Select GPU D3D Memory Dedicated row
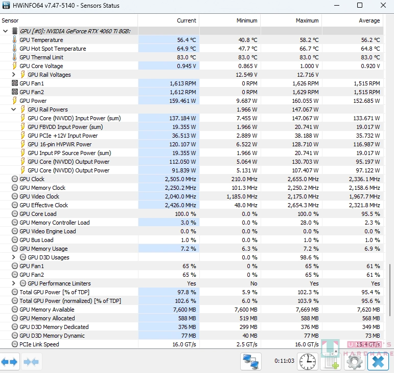The width and height of the screenshot is (394, 373). point(192,327)
